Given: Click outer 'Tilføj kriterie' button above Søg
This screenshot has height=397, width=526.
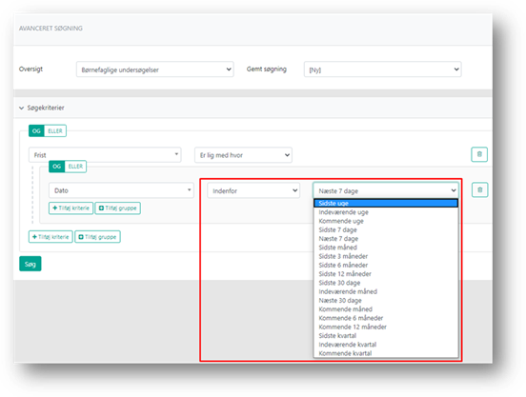Looking at the screenshot, I should [51, 237].
